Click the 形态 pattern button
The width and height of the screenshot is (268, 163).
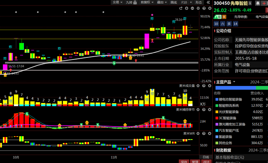tap(198, 2)
